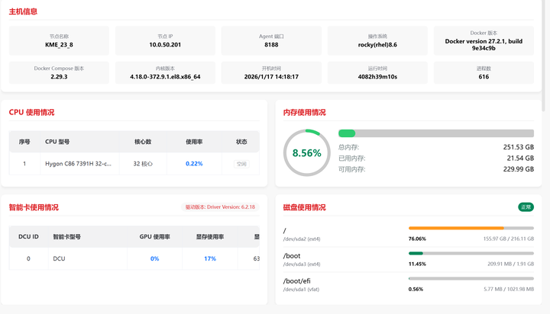The image size is (550, 314).
Task: Click the process count 616
Action: [x=484, y=77]
